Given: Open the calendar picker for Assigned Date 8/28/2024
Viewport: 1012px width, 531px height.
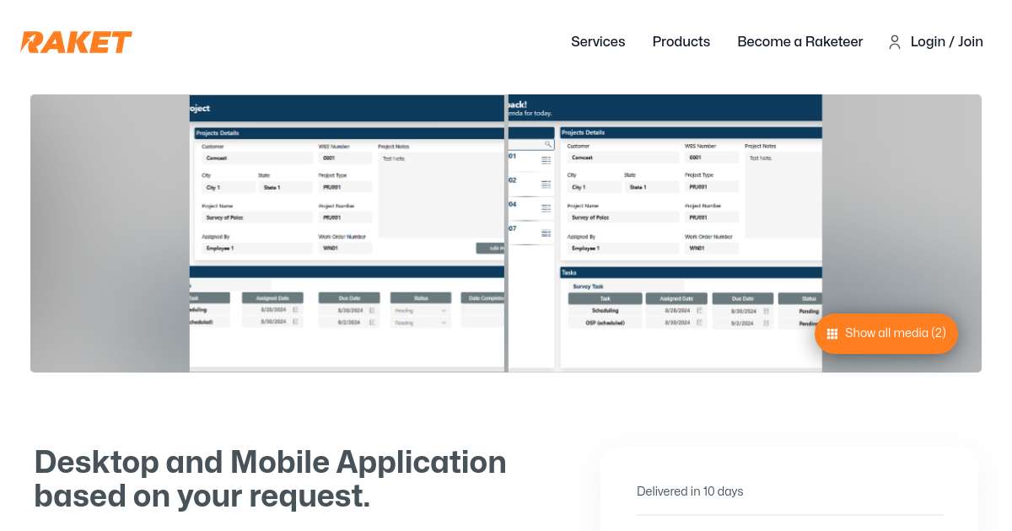Looking at the screenshot, I should click(698, 311).
